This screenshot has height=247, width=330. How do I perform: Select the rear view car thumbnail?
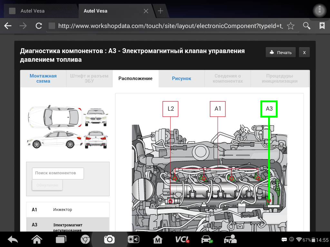pos(96,140)
